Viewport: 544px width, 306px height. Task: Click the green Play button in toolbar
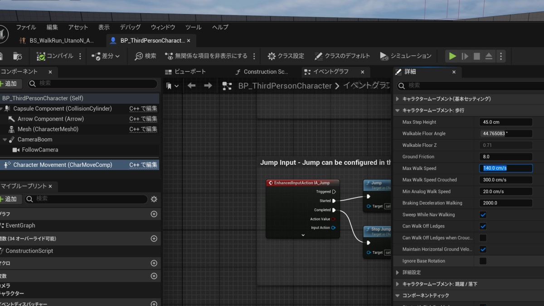click(x=452, y=56)
